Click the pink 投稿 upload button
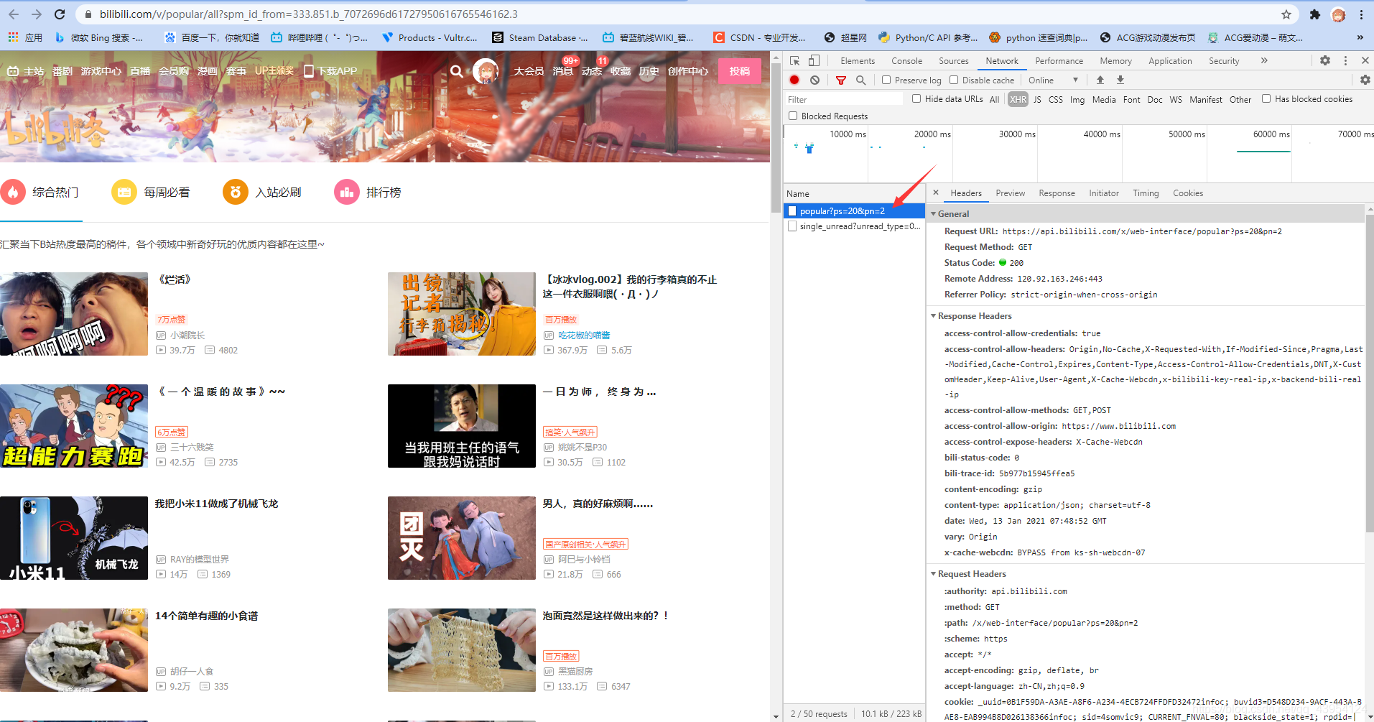Screen dimensions: 1374x722 coord(740,71)
